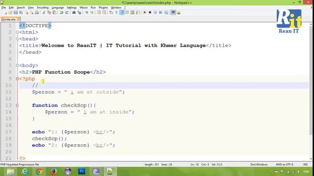Collapse the <body> fold marker on line 7

click(17, 65)
